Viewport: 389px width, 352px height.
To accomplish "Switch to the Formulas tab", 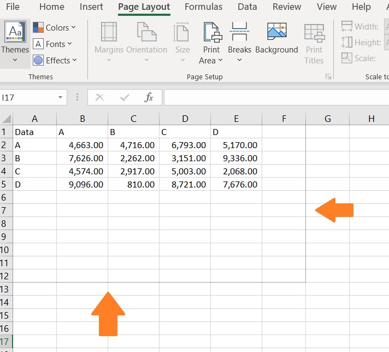I will [x=203, y=7].
